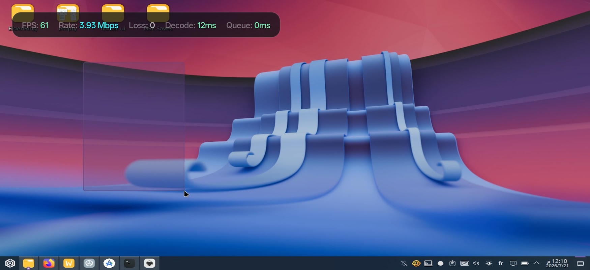
Task: Open system settings gear in the taskbar
Action: pyautogui.click(x=89, y=263)
